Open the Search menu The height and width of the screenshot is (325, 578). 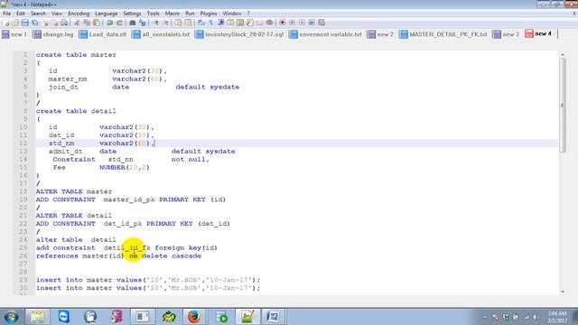coord(38,14)
